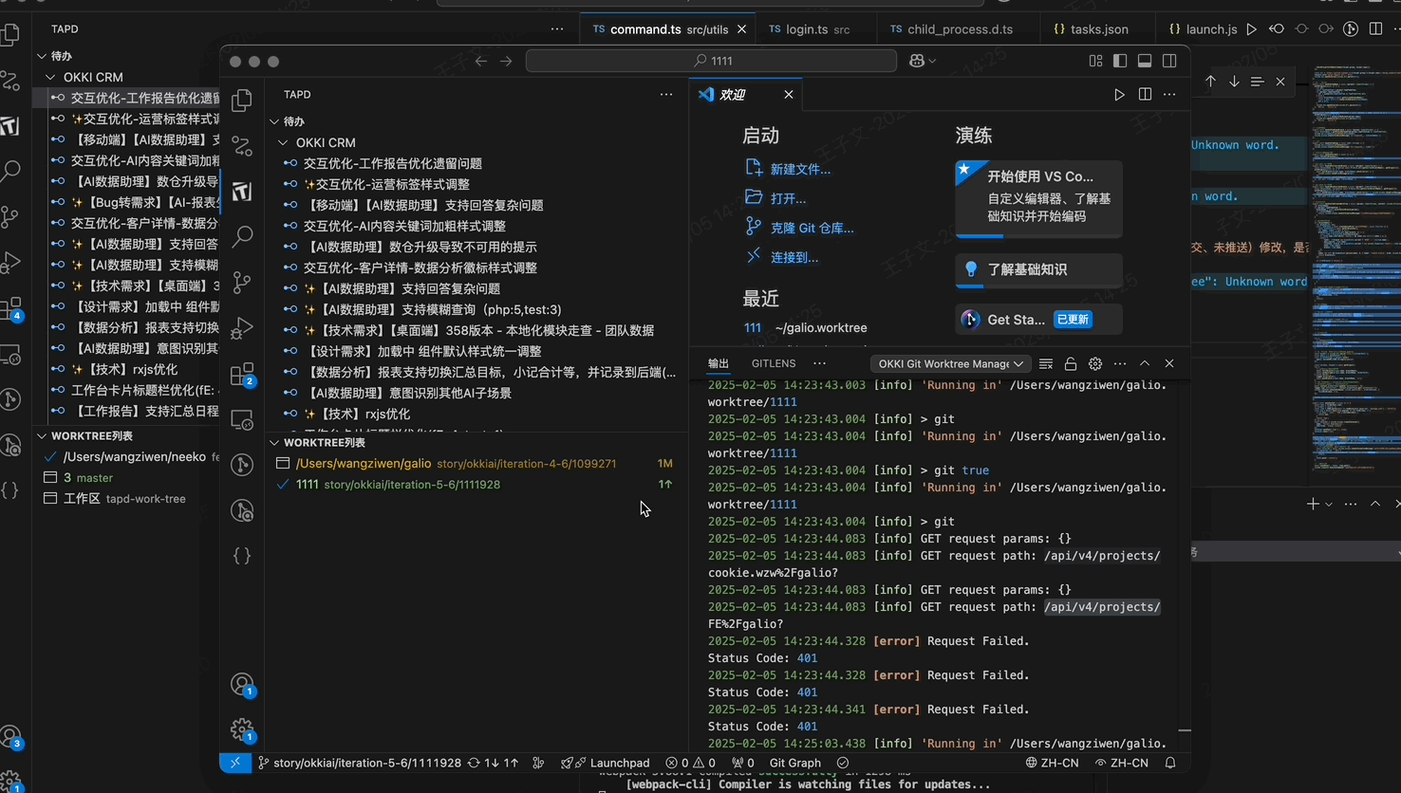Click the 1111 command center search box
The height and width of the screenshot is (793, 1401).
click(711, 61)
